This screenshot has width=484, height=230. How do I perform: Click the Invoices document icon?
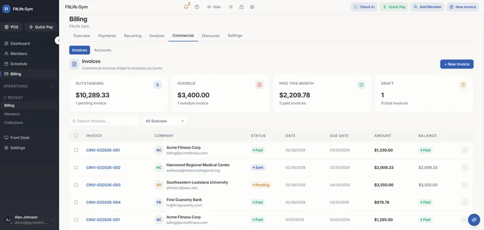pyautogui.click(x=74, y=64)
